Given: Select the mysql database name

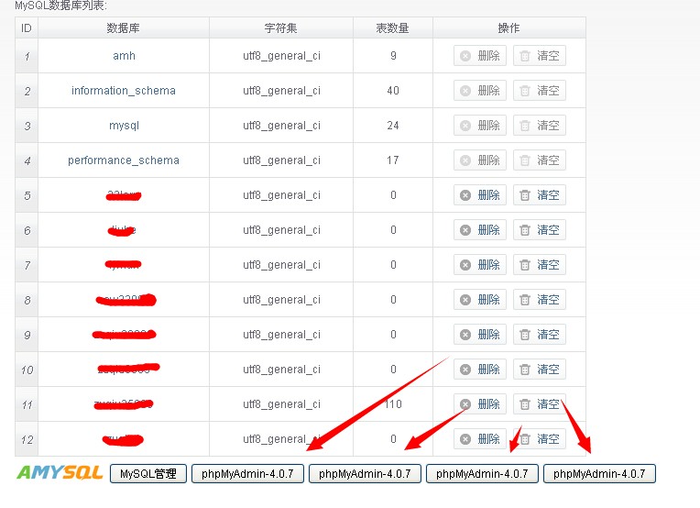Looking at the screenshot, I should 124,126.
